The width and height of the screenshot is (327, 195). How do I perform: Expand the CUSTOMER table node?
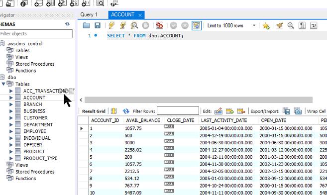coord(11,118)
